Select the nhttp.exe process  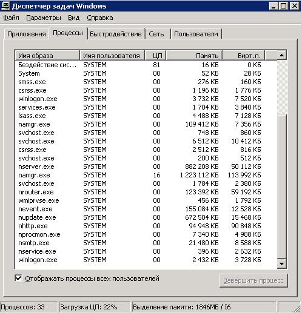(x=146, y=226)
